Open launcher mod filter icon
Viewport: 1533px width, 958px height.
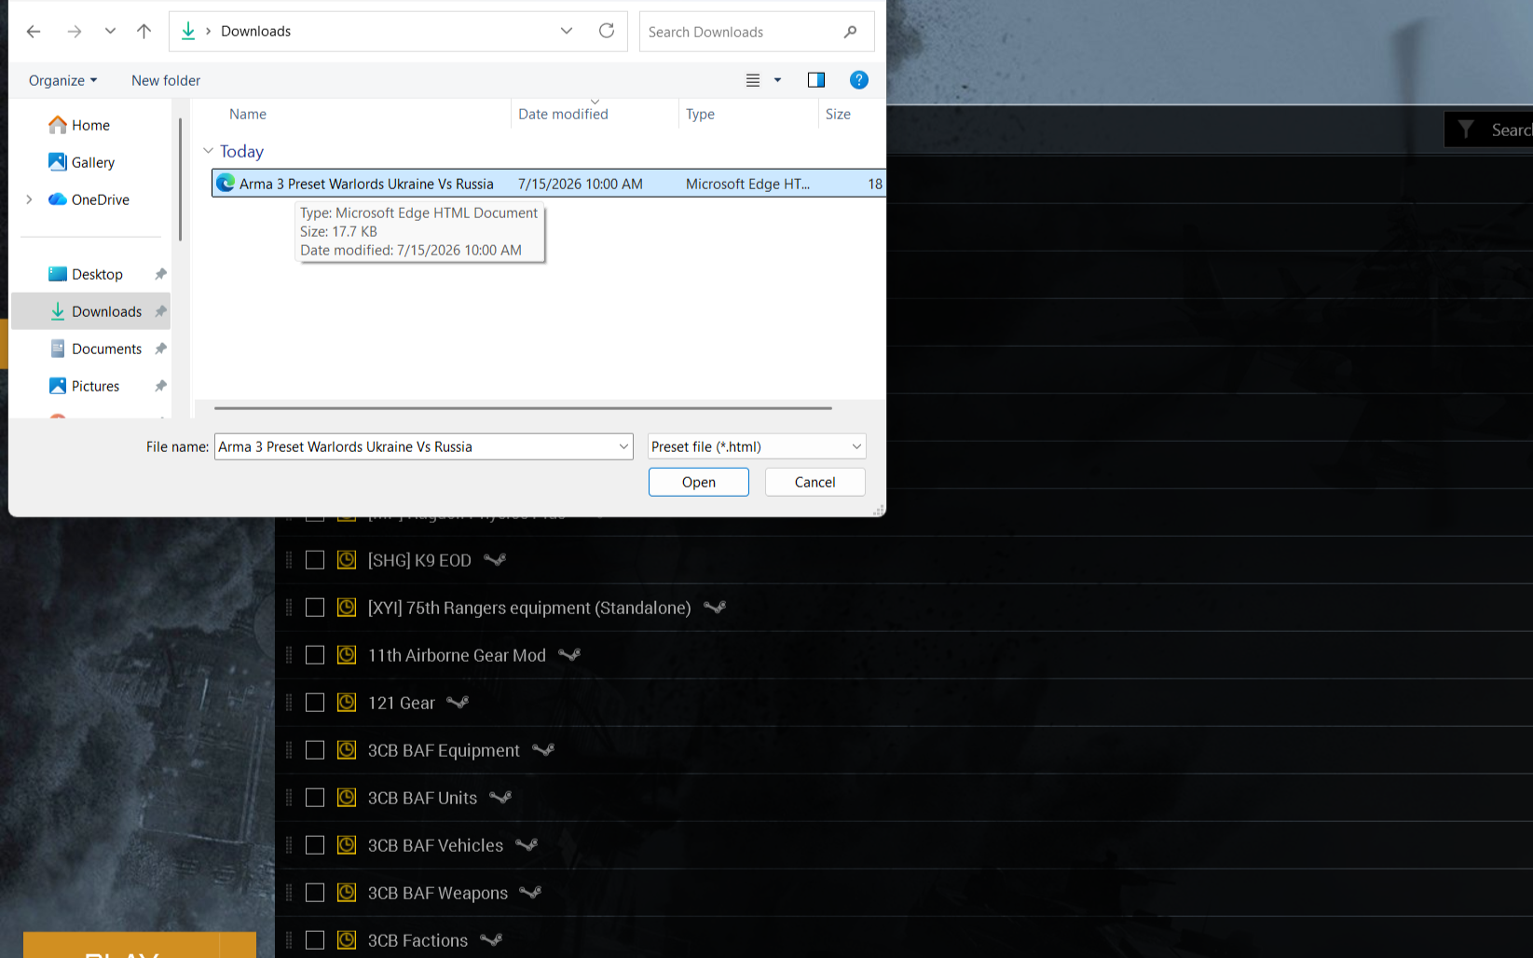pyautogui.click(x=1466, y=130)
